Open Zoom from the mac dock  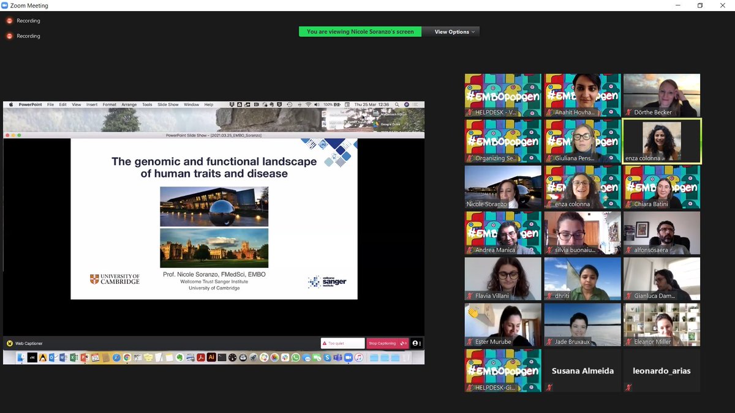click(x=349, y=357)
